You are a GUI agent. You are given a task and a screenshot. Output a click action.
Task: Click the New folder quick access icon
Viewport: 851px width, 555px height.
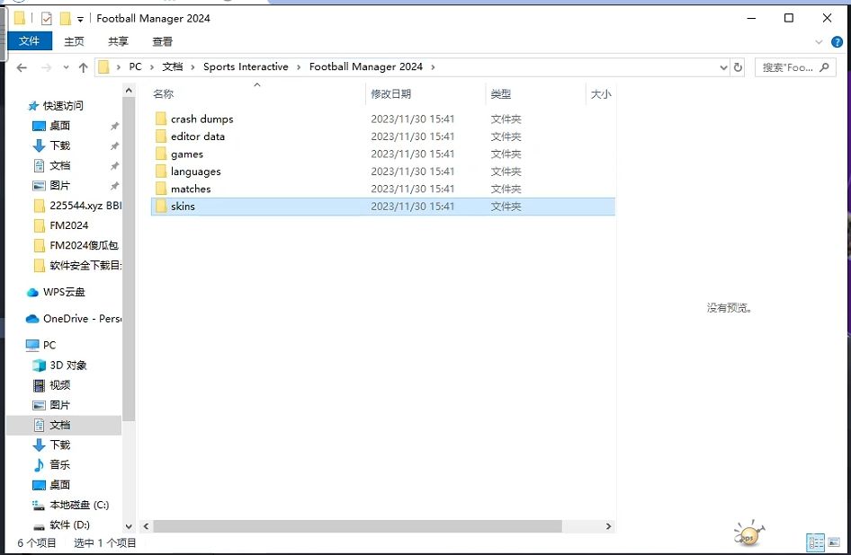pyautogui.click(x=65, y=19)
